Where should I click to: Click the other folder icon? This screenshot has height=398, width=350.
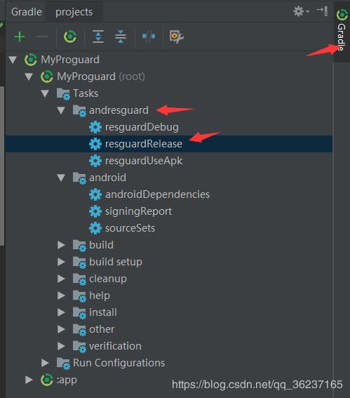click(x=79, y=330)
